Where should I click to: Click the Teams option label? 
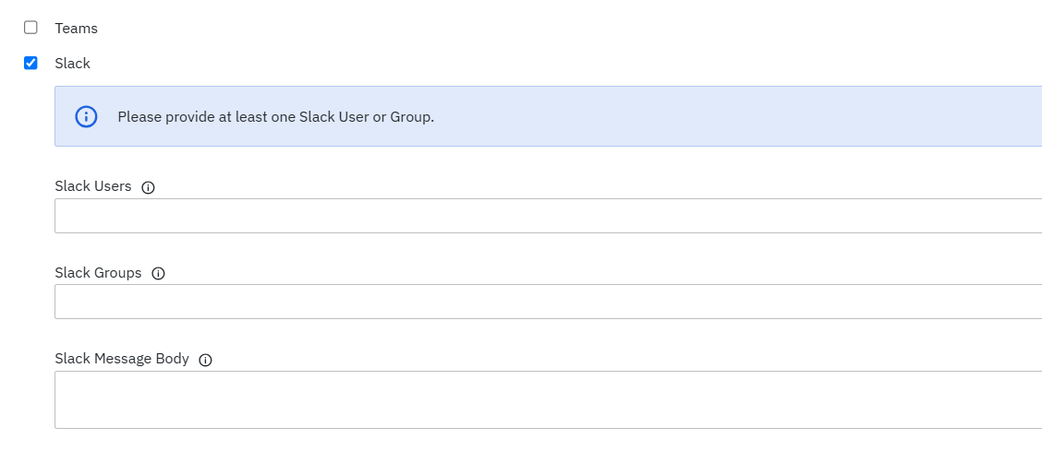click(76, 29)
